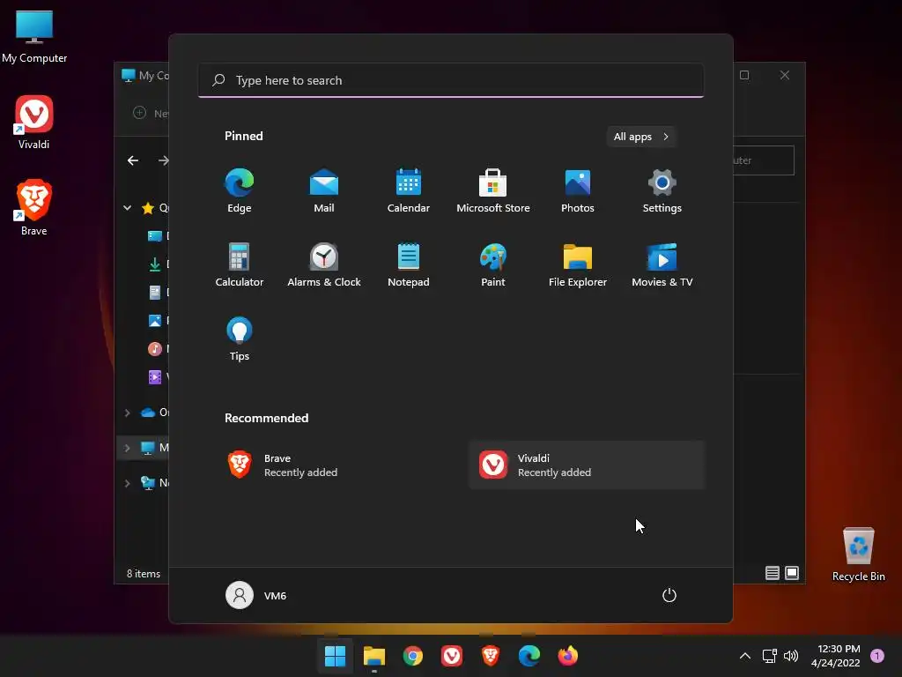Switch the My Computer window to details view
This screenshot has width=902, height=677.
pyautogui.click(x=772, y=573)
